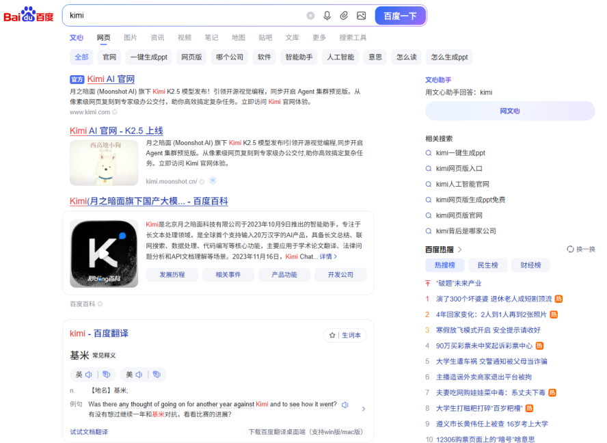
Task: Open image search via picture icon
Action: tap(362, 16)
